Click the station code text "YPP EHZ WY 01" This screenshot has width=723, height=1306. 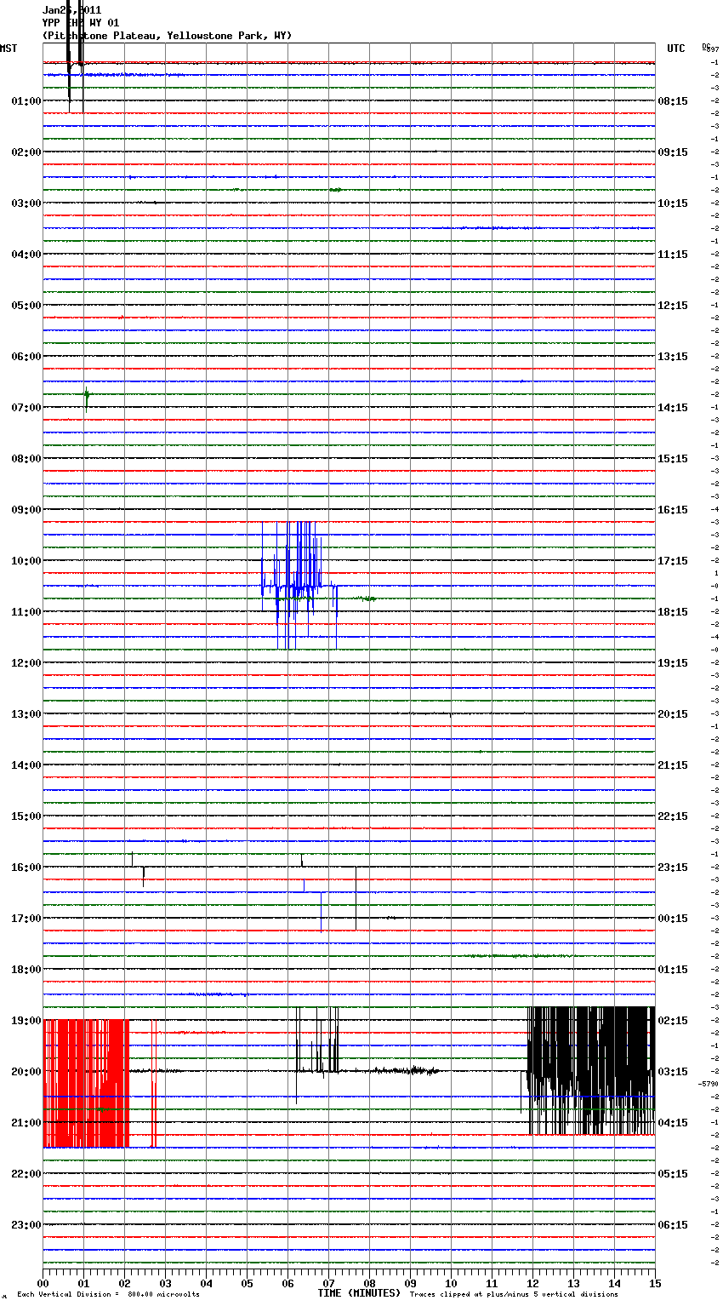81,23
